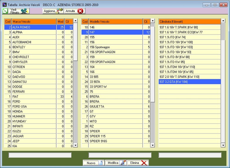Click the brand text input field
The image size is (230, 168).
[40, 155]
